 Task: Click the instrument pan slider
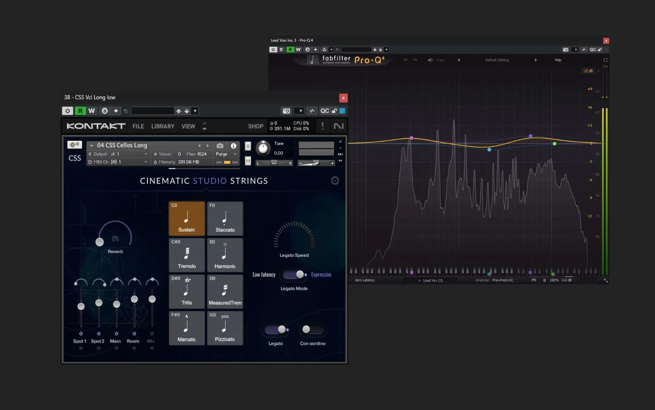click(274, 163)
